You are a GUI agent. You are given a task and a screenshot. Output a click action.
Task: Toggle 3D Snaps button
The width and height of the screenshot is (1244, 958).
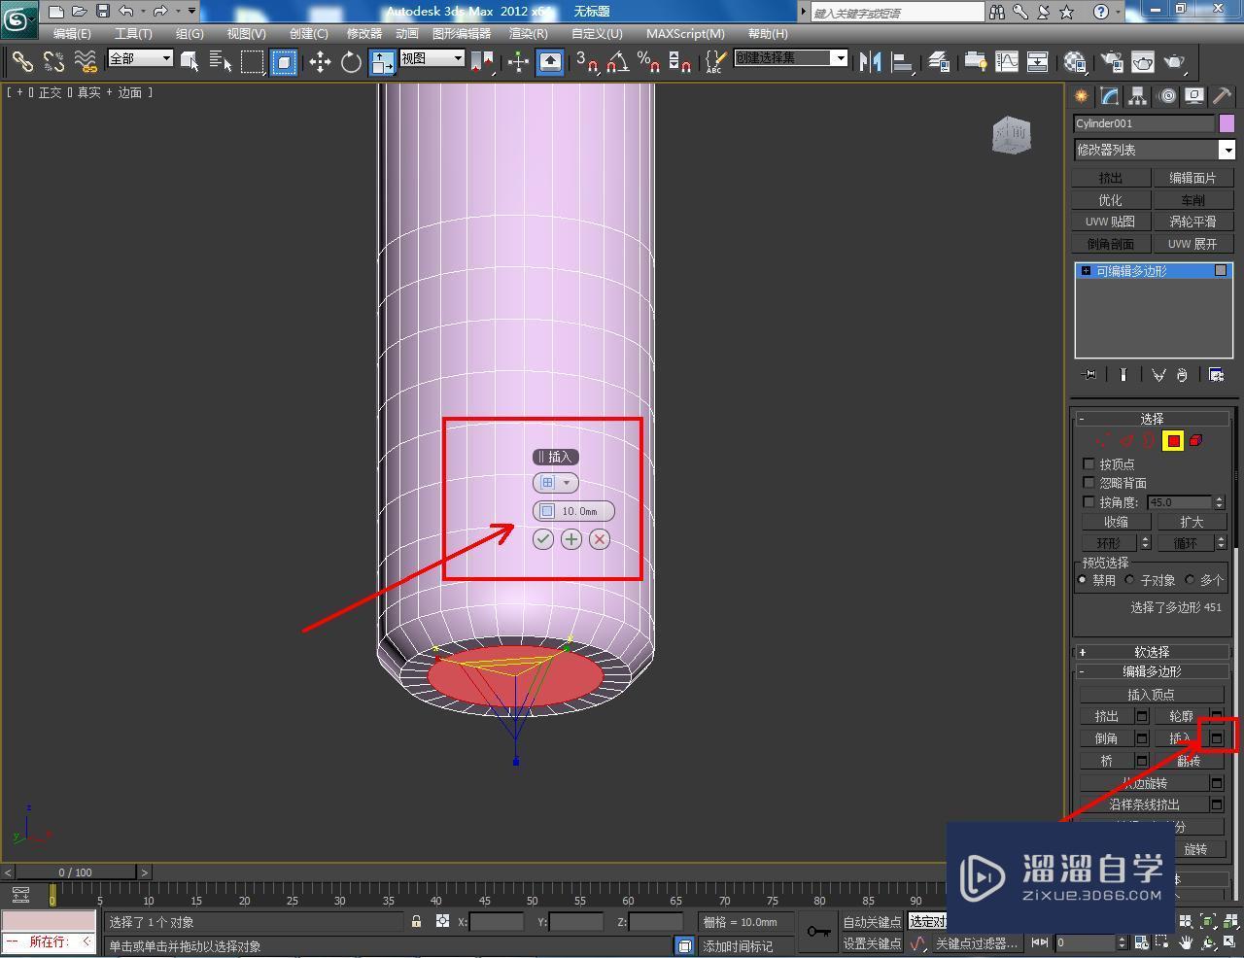[x=586, y=62]
